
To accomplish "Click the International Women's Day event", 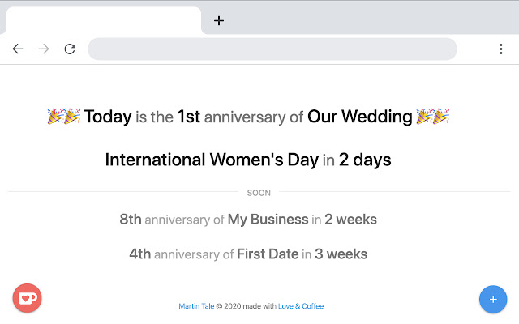I will 212,160.
